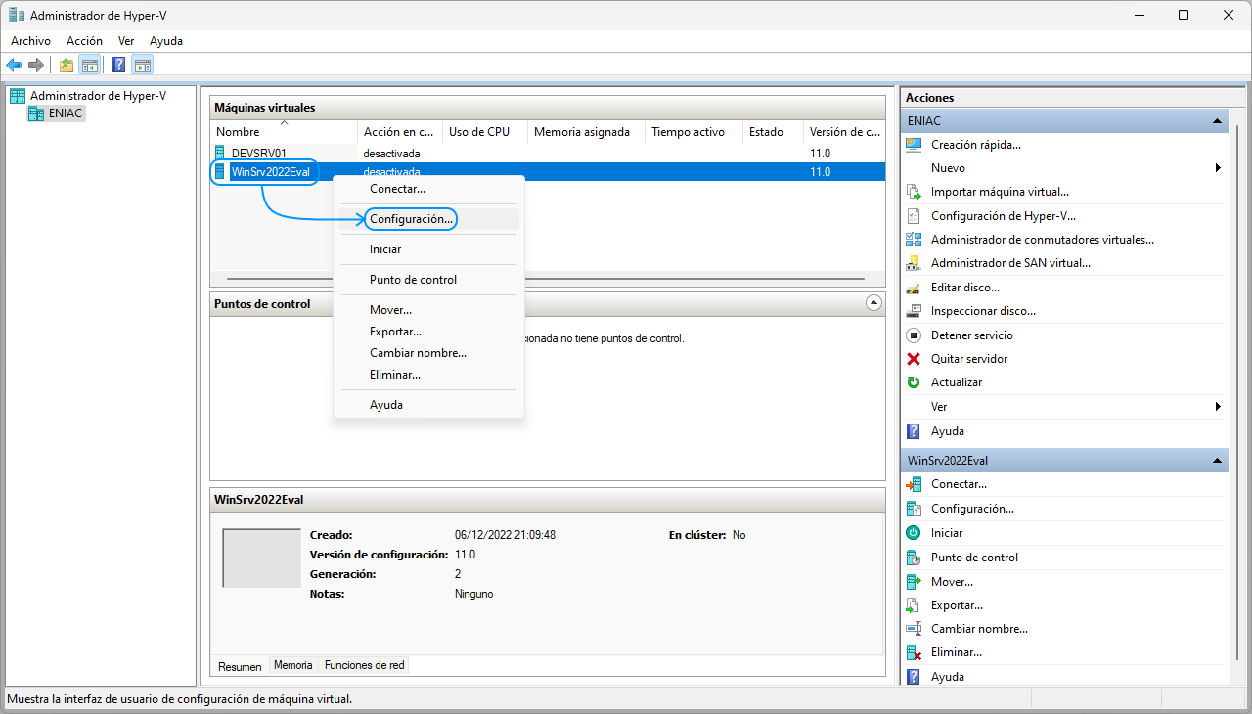Toggle the show/hide console tree button
1252x714 pixels.
coord(89,65)
